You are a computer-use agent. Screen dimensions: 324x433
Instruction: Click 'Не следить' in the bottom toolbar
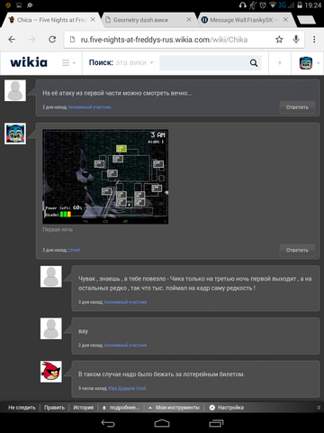coord(22,408)
